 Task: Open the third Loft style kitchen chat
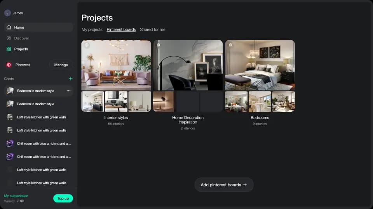coord(38,170)
